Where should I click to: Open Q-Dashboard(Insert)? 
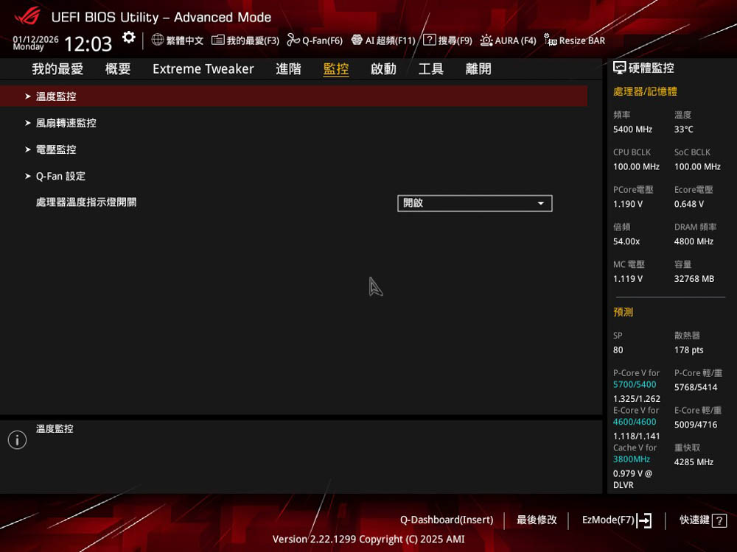coord(447,520)
